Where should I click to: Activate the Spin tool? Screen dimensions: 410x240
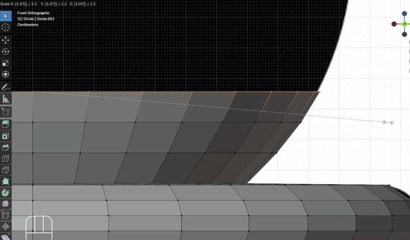6,193
